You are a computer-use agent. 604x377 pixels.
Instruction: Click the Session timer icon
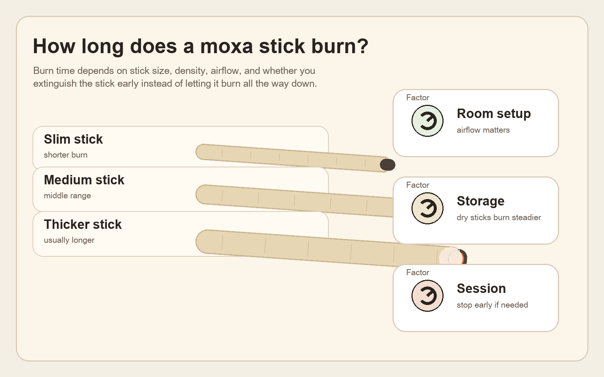pos(427,296)
